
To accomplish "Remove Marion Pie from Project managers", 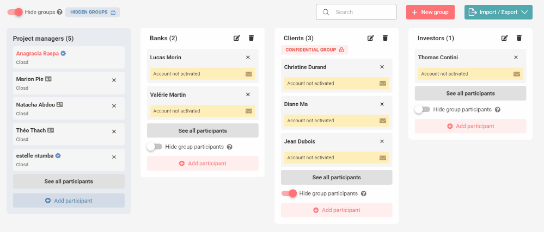I will 114,80.
